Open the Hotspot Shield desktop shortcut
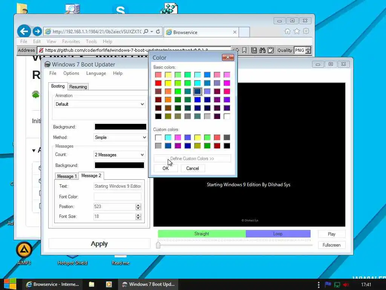 coord(72,260)
